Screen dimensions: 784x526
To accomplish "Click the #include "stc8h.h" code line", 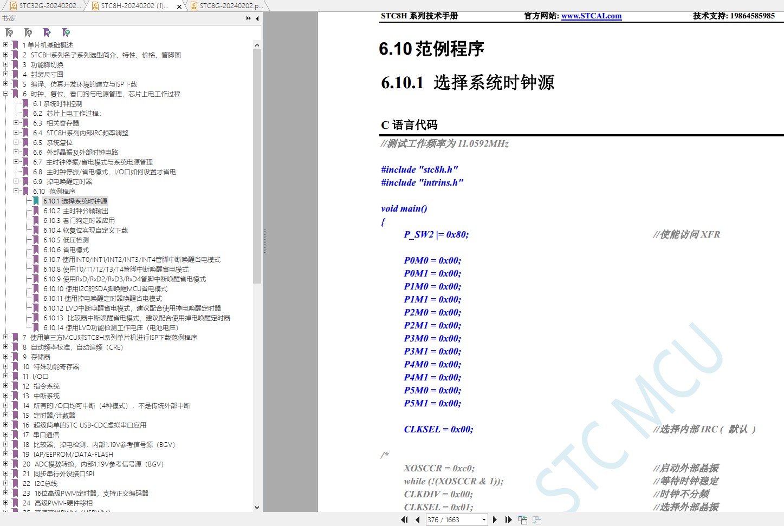I will click(419, 169).
